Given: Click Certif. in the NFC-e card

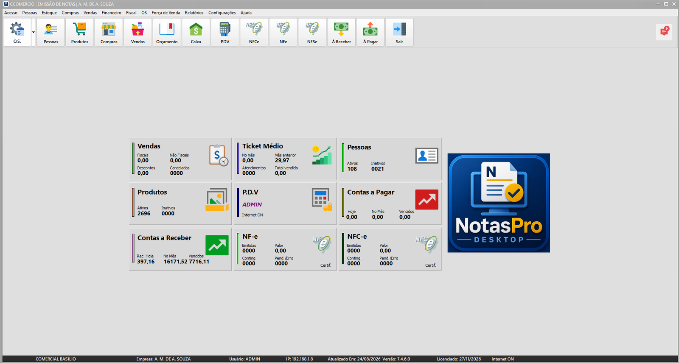Looking at the screenshot, I should tap(431, 265).
